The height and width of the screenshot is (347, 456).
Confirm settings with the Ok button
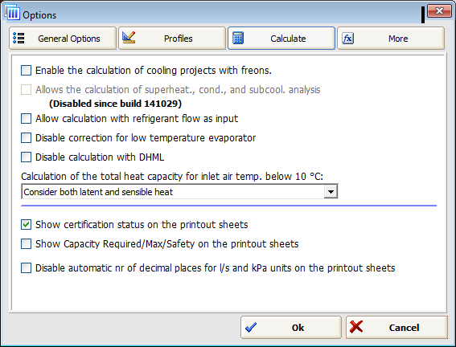click(x=291, y=328)
